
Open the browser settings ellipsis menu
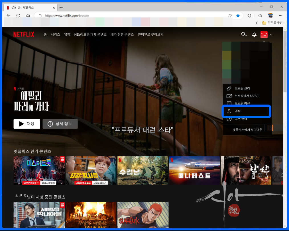click(280, 16)
